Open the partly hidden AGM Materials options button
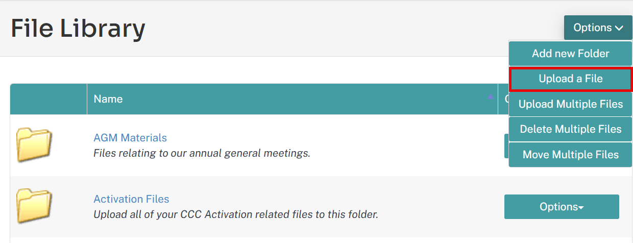The height and width of the screenshot is (243, 633). coord(506,146)
